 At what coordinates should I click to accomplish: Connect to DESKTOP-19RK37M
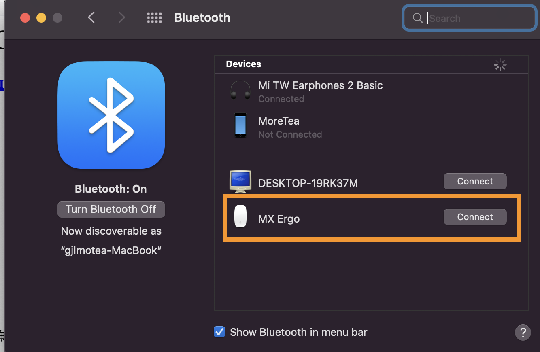pyautogui.click(x=475, y=181)
